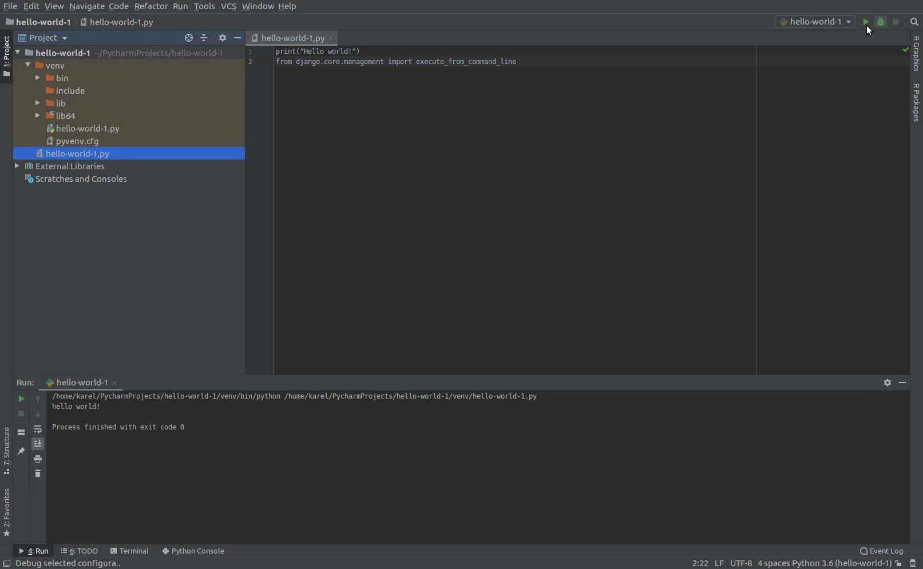Toggle soft-wrap in the Run console
This screenshot has width=923, height=569.
pos(38,429)
